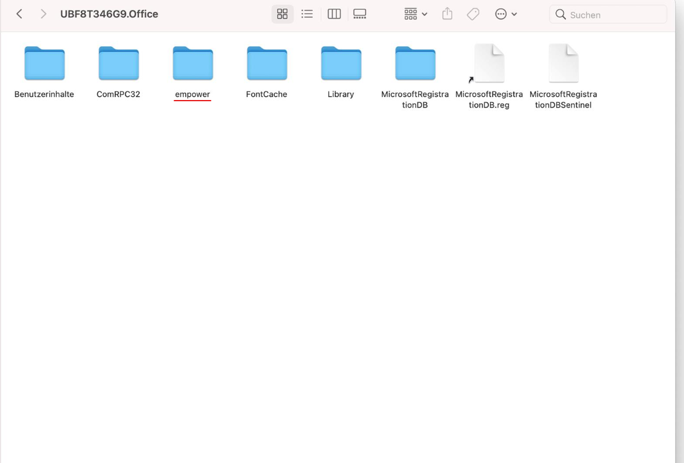684x463 pixels.
Task: Select the MicrosoftRegistrationDB.reg alias file icon
Action: tap(489, 63)
